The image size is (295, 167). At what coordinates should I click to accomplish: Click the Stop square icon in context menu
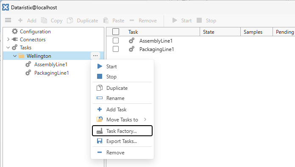click(x=100, y=76)
